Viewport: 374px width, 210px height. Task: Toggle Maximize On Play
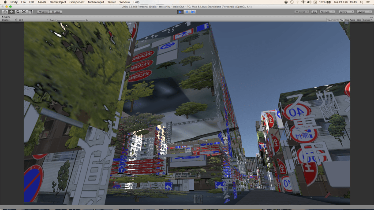(335, 20)
